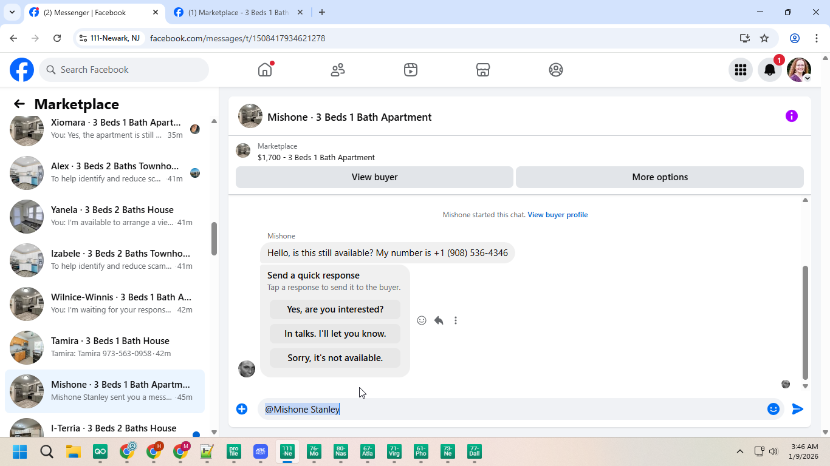Go back in browser history

pos(13,38)
